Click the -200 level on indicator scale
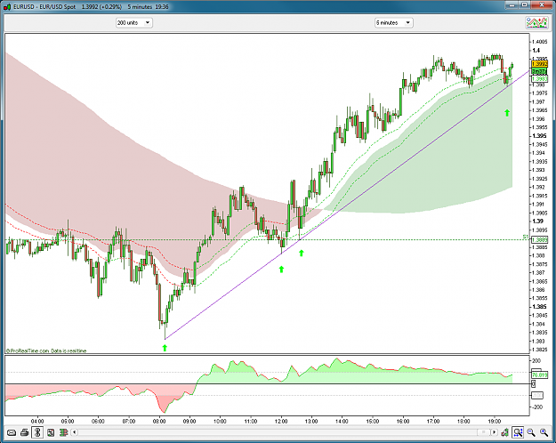Image resolution: width=556 pixels, height=443 pixels. (x=537, y=407)
